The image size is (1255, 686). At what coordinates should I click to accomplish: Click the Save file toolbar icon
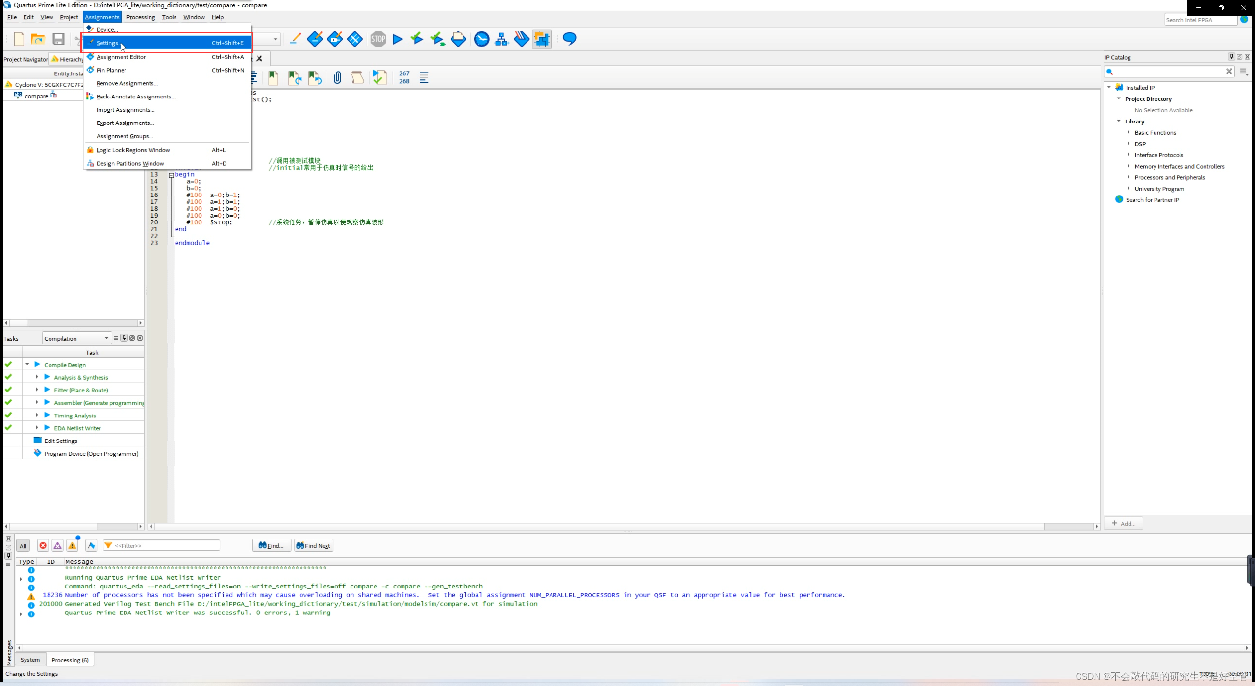[58, 39]
